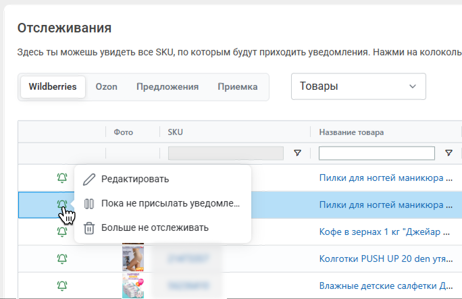
Task: Switch to the Ozon tab
Action: (x=106, y=87)
